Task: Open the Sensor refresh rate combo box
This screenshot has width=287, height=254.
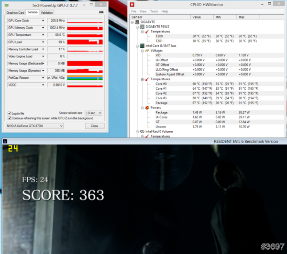Action: pyautogui.click(x=94, y=113)
